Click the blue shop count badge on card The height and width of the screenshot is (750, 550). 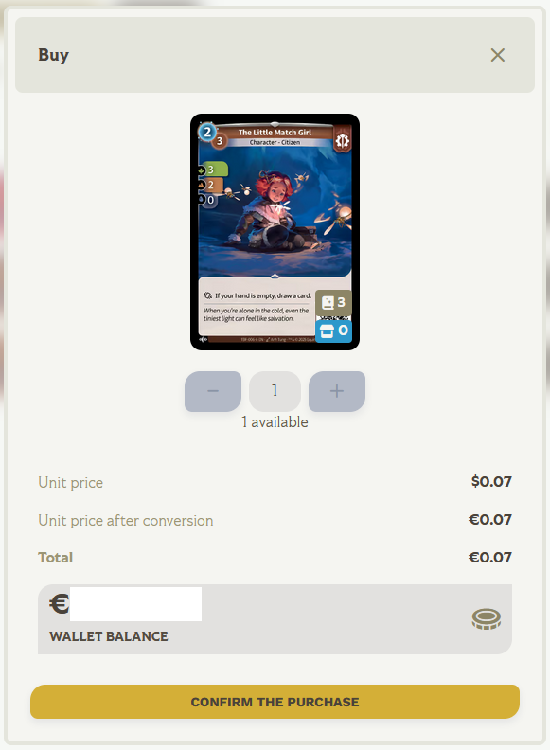coord(334,331)
